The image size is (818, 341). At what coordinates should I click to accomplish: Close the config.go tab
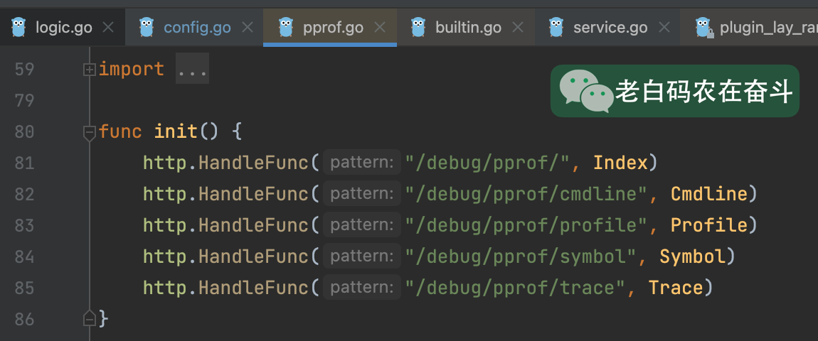[x=248, y=28]
